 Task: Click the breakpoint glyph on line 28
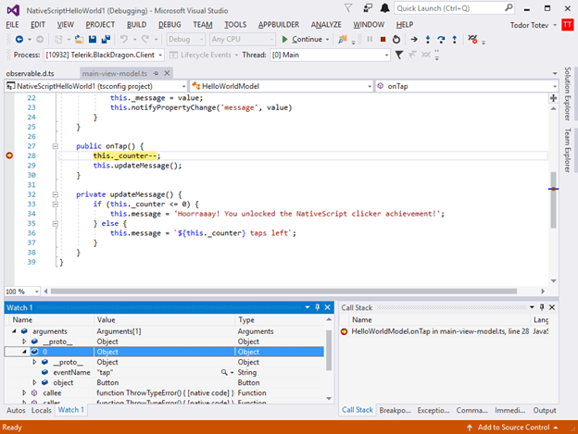point(9,155)
